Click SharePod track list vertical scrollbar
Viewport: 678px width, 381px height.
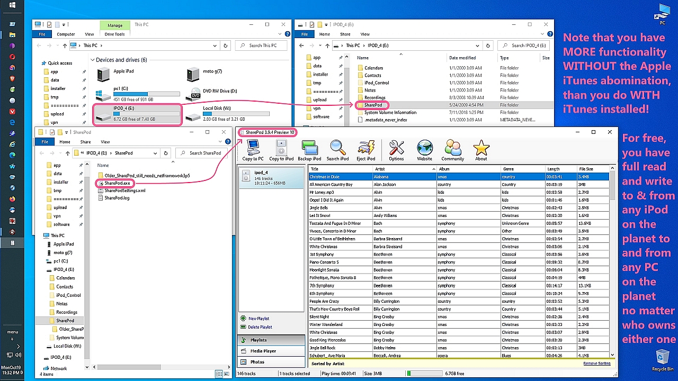(x=612, y=262)
